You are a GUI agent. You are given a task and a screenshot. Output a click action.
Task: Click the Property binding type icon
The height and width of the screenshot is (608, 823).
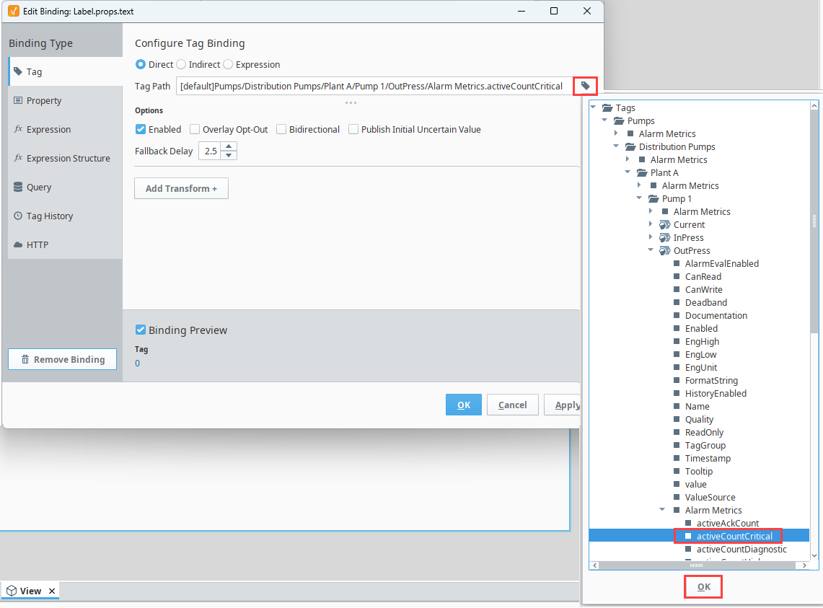pyautogui.click(x=18, y=100)
